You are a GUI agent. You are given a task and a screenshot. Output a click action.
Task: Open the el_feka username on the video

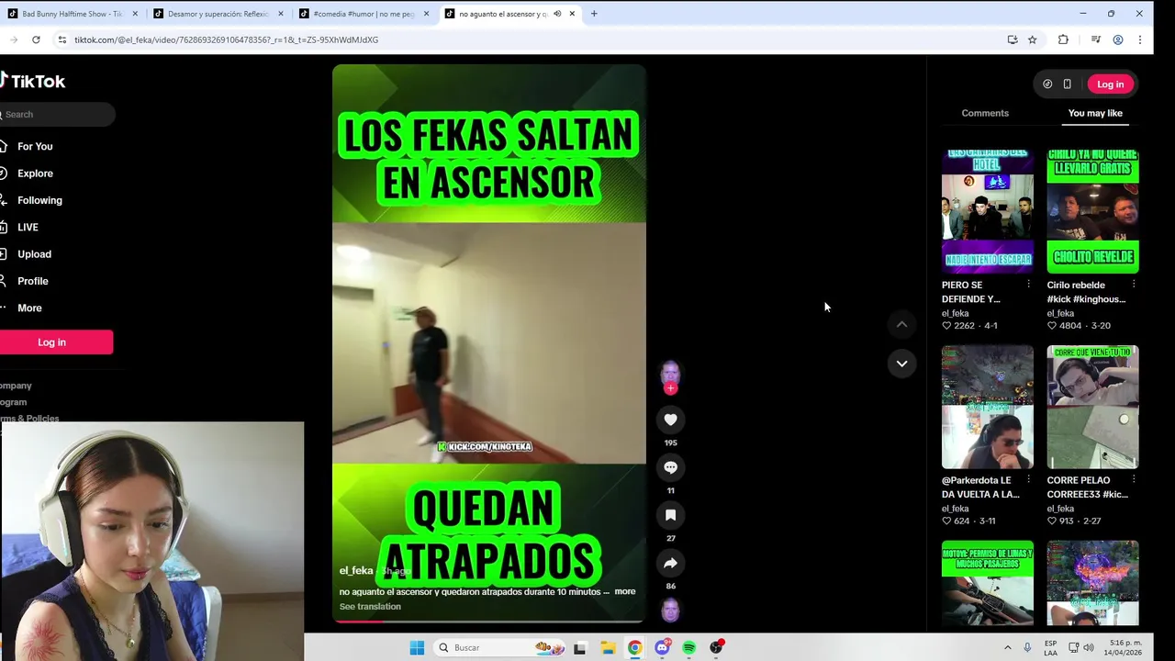[x=356, y=570]
